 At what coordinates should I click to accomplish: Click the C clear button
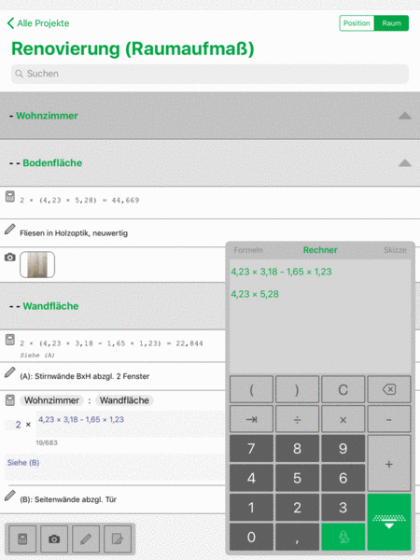[x=343, y=389]
